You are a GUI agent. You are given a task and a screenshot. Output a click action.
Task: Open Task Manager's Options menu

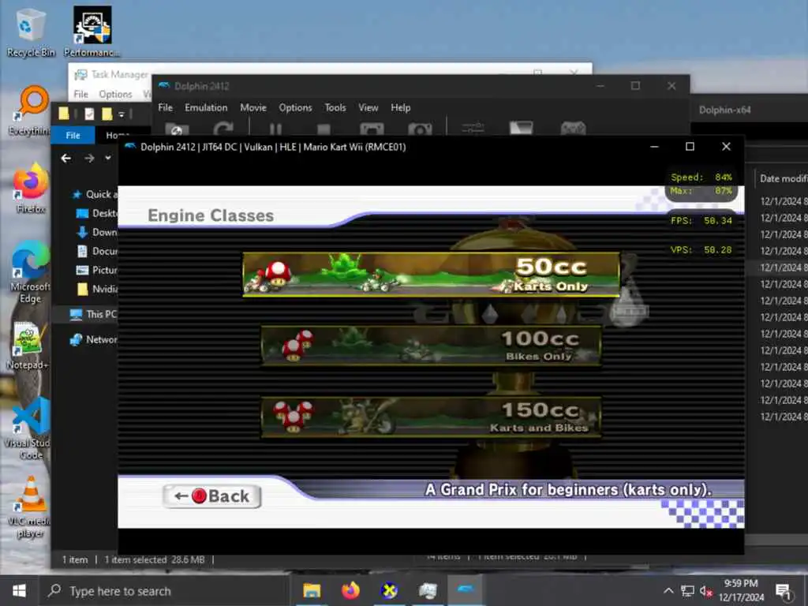pyautogui.click(x=115, y=94)
